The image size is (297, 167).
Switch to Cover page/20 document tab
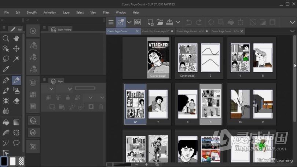(158, 31)
